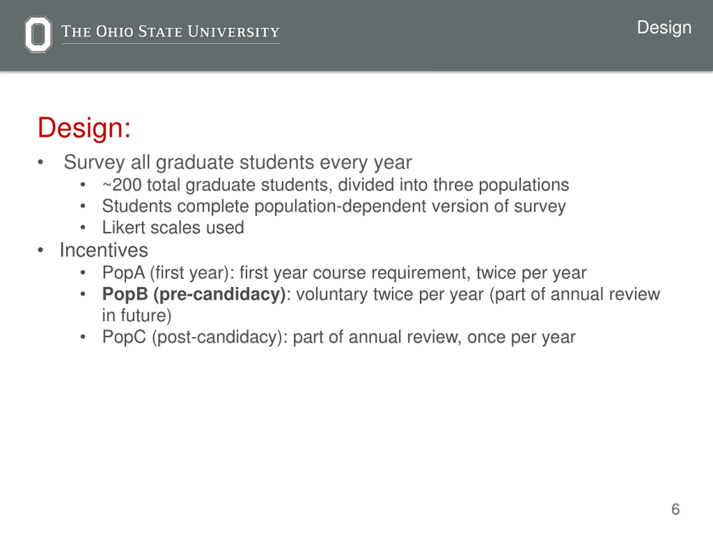713x535 pixels.
Task: Click the ~200 total graduate students line
Action: (x=336, y=185)
